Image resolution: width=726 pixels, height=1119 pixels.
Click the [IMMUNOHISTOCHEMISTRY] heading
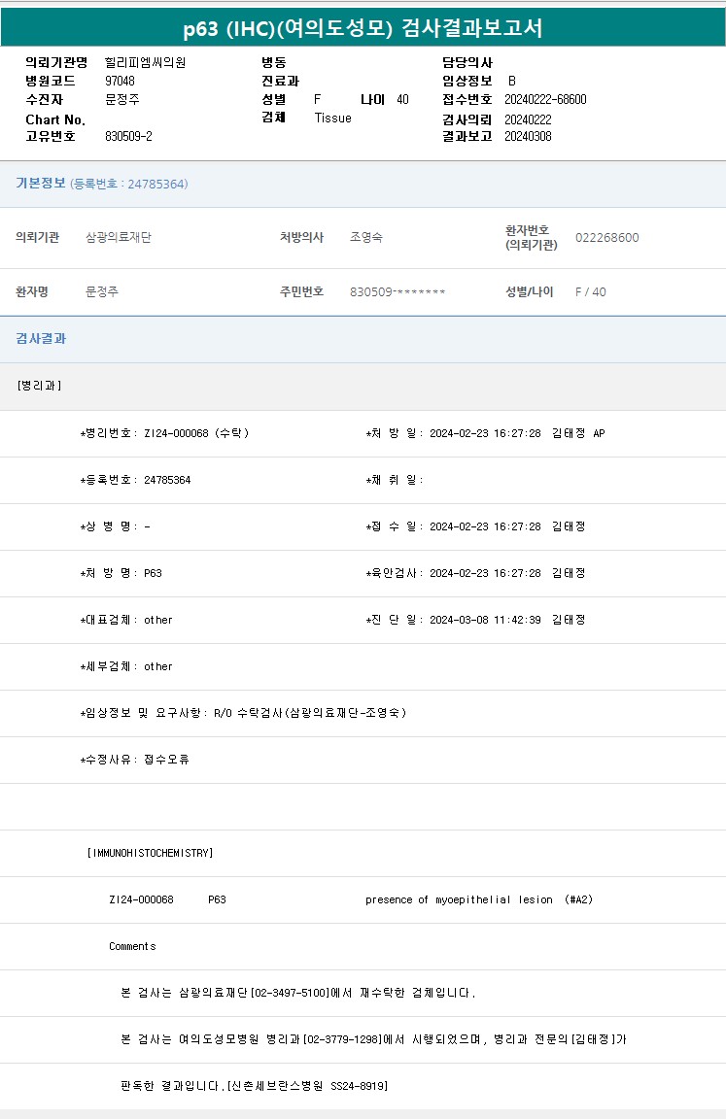coord(150,853)
